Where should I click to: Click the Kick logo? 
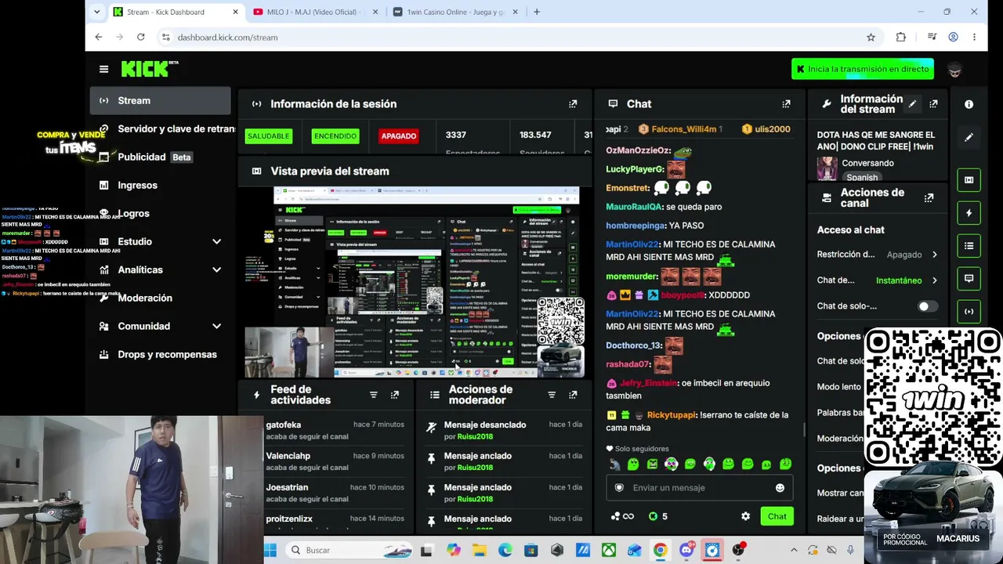[149, 69]
